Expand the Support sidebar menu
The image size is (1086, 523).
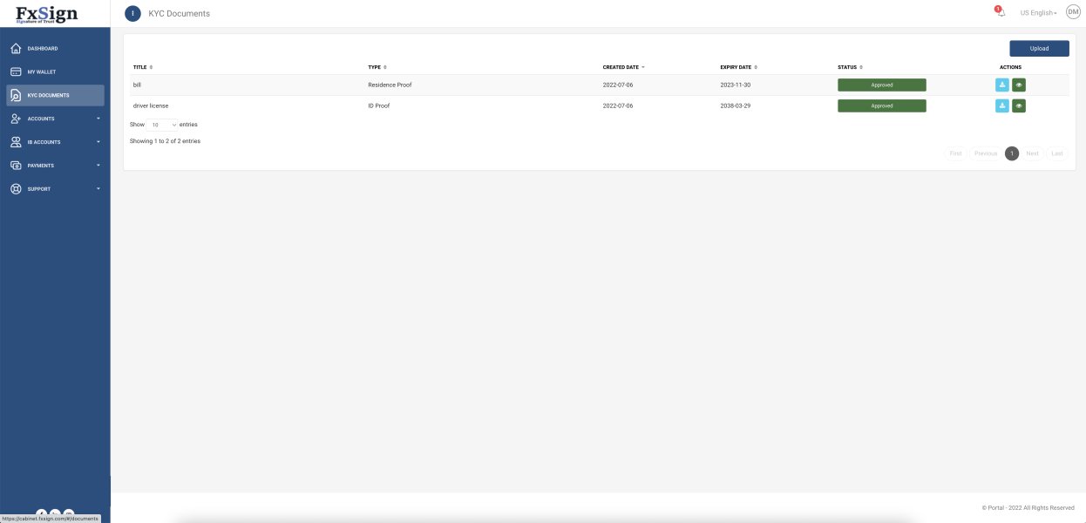point(55,189)
